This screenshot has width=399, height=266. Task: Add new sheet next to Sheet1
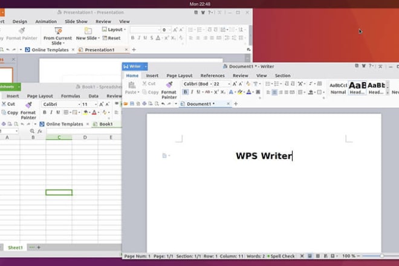pyautogui.click(x=39, y=247)
